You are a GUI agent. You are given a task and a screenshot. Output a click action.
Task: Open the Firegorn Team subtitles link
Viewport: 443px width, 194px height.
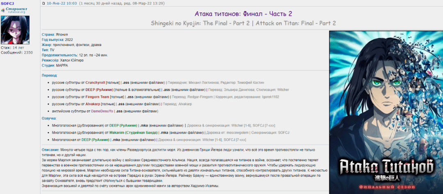97,97
